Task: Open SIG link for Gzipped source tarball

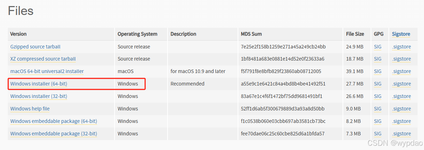Action: (x=378, y=47)
